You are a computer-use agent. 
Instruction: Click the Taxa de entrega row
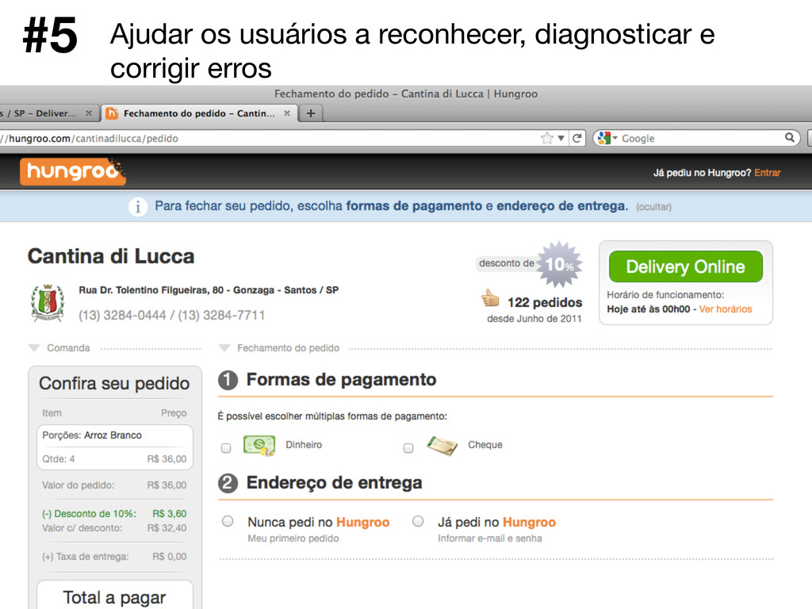pyautogui.click(x=114, y=557)
